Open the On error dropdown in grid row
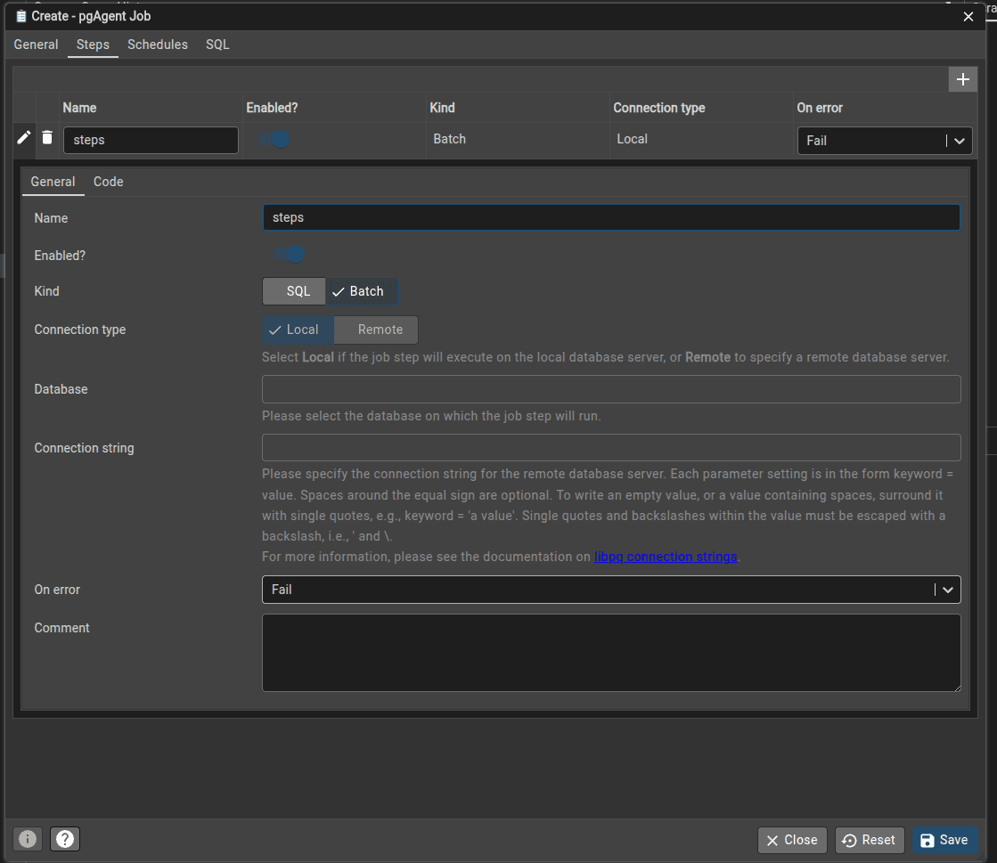997x863 pixels. point(959,141)
